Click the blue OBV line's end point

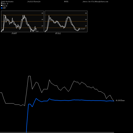pyautogui.click(x=114, y=101)
